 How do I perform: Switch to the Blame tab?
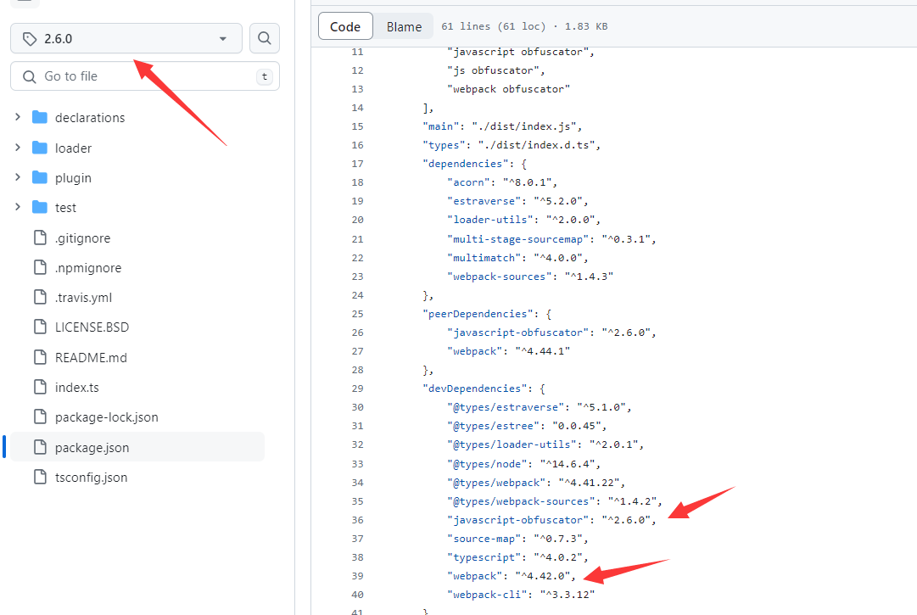pos(404,25)
